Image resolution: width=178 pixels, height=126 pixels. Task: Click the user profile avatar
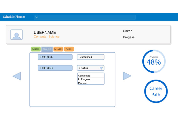[16, 35]
